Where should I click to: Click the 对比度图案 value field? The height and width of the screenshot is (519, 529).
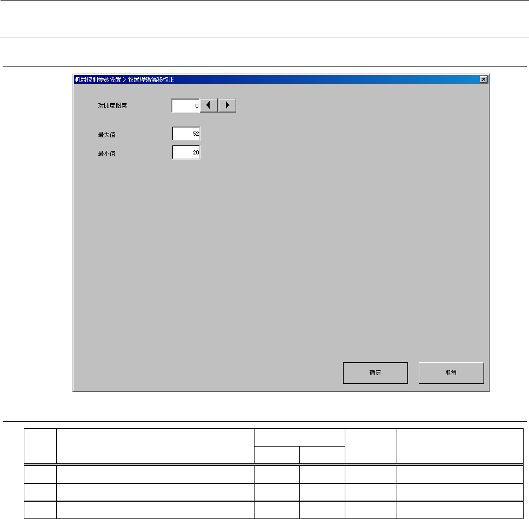(185, 105)
